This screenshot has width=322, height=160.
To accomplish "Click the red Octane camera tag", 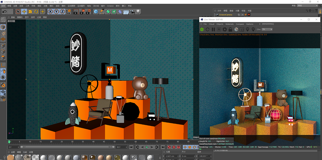I will click(x=249, y=15).
